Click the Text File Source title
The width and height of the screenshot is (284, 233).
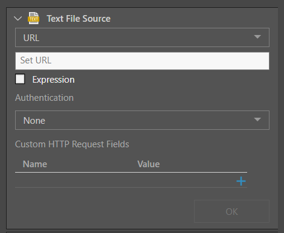[79, 19]
